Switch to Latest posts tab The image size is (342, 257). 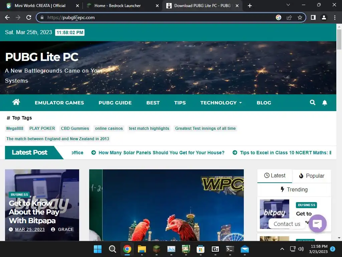tap(275, 175)
